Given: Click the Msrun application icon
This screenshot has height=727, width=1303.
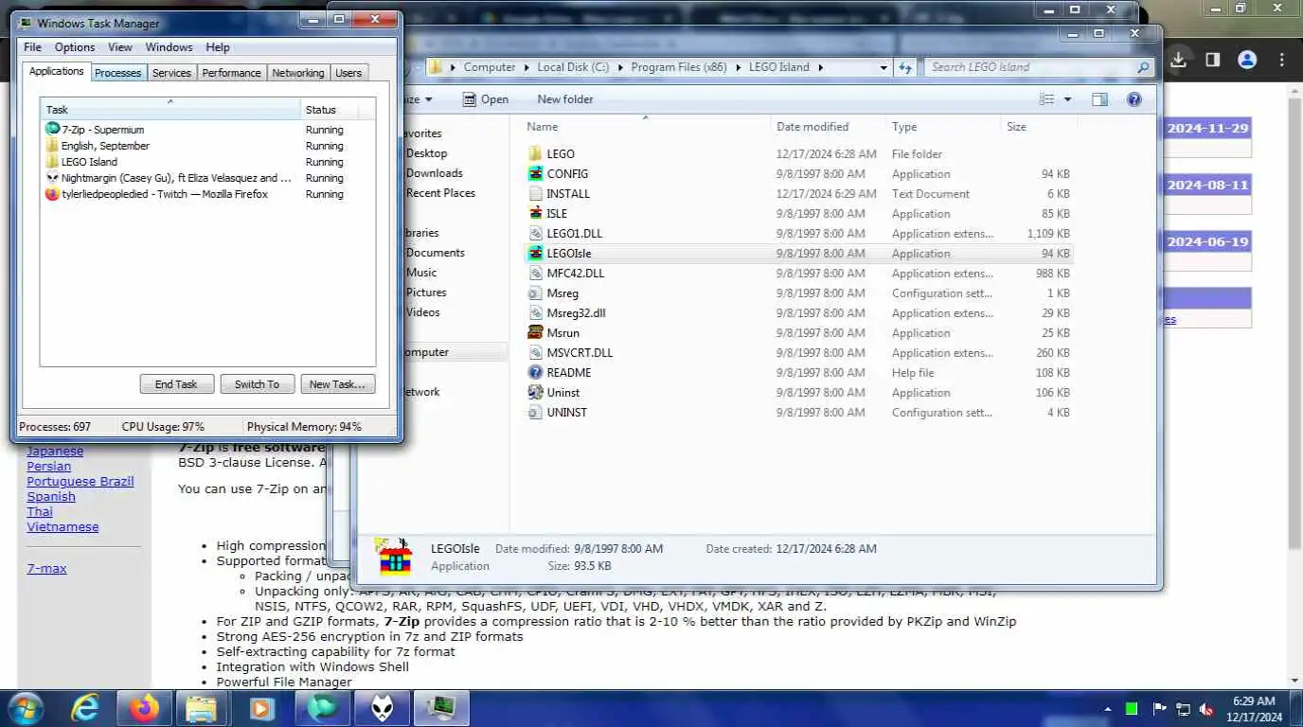Looking at the screenshot, I should pyautogui.click(x=535, y=332).
